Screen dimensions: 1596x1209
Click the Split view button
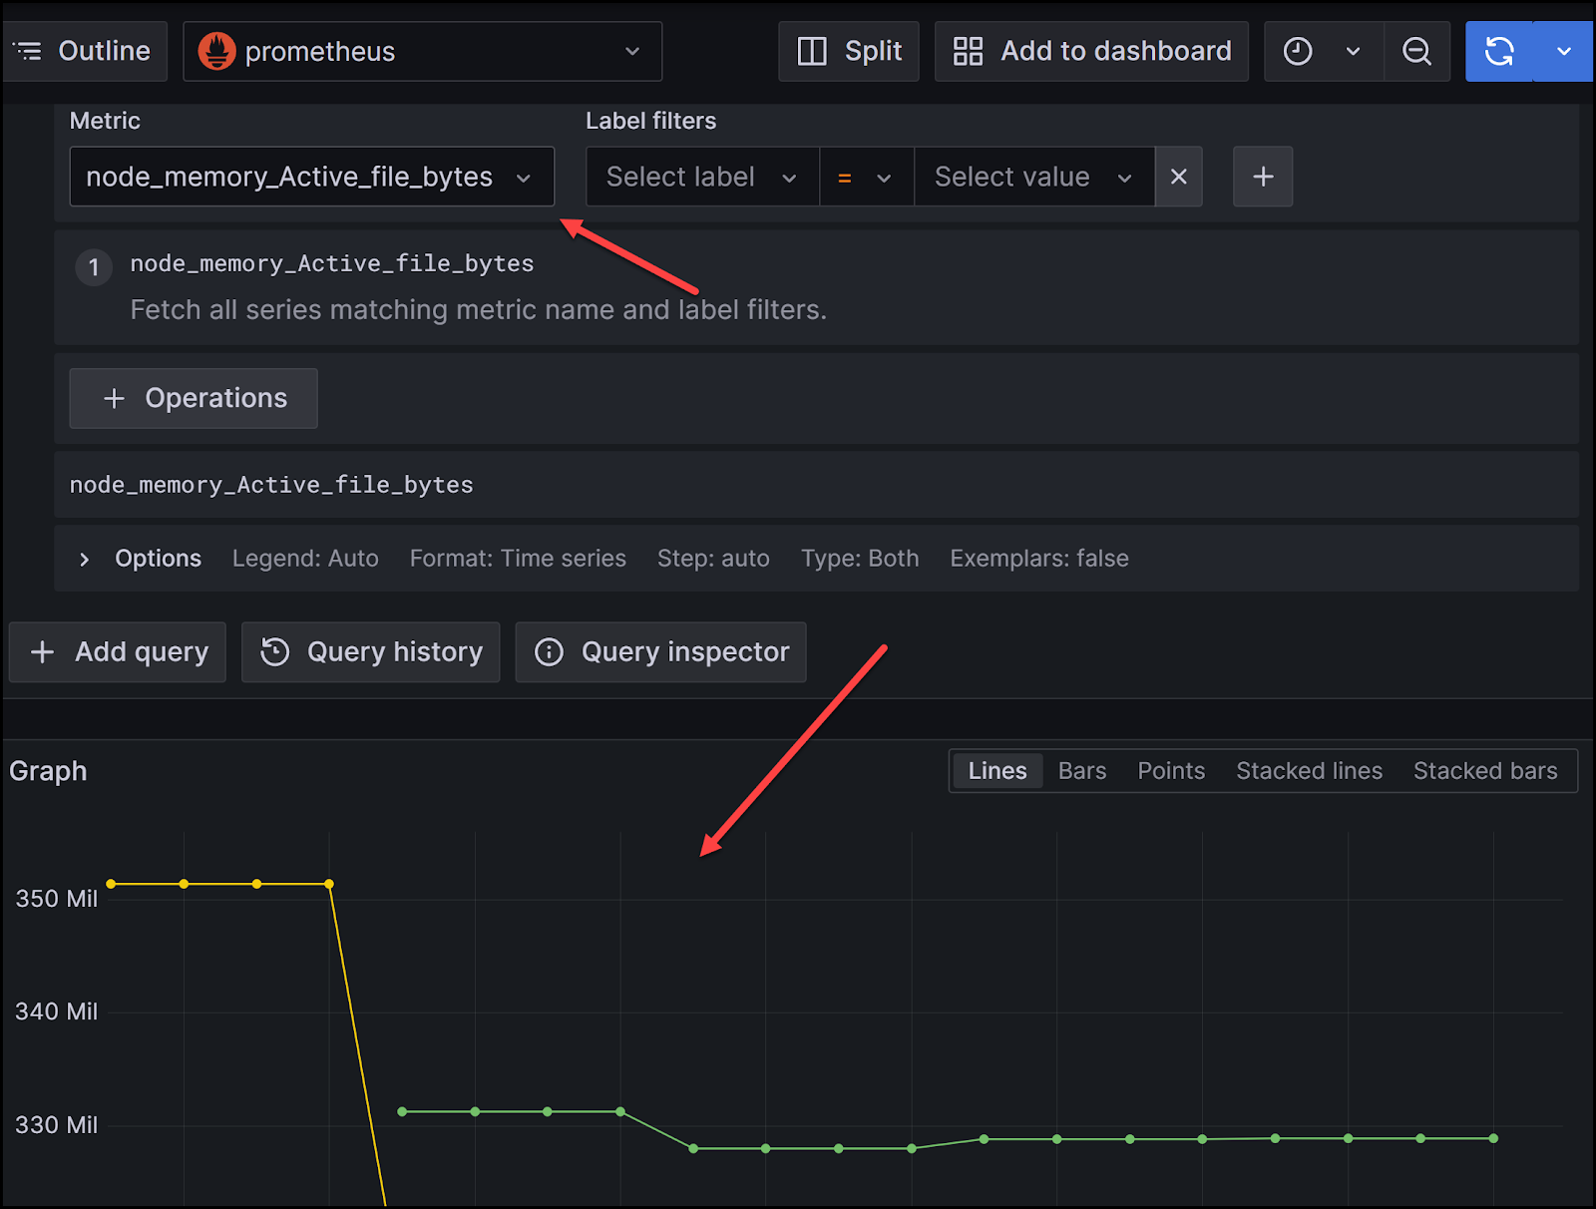tap(849, 51)
